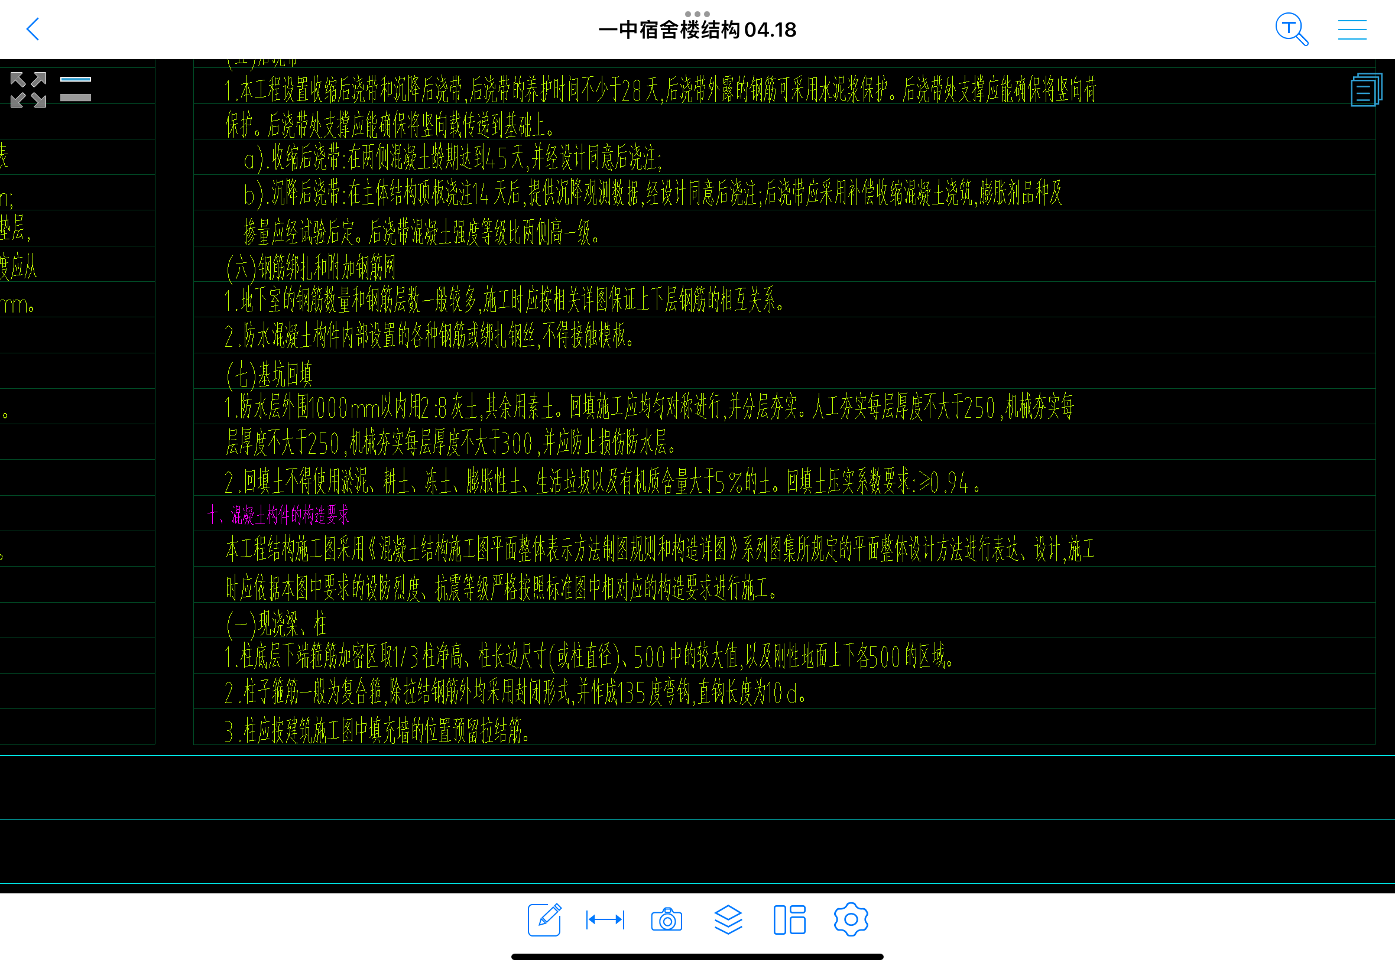Screen dimensions: 1395x969
Task: Click the line a).收缩后浇带
Action: 453,158
